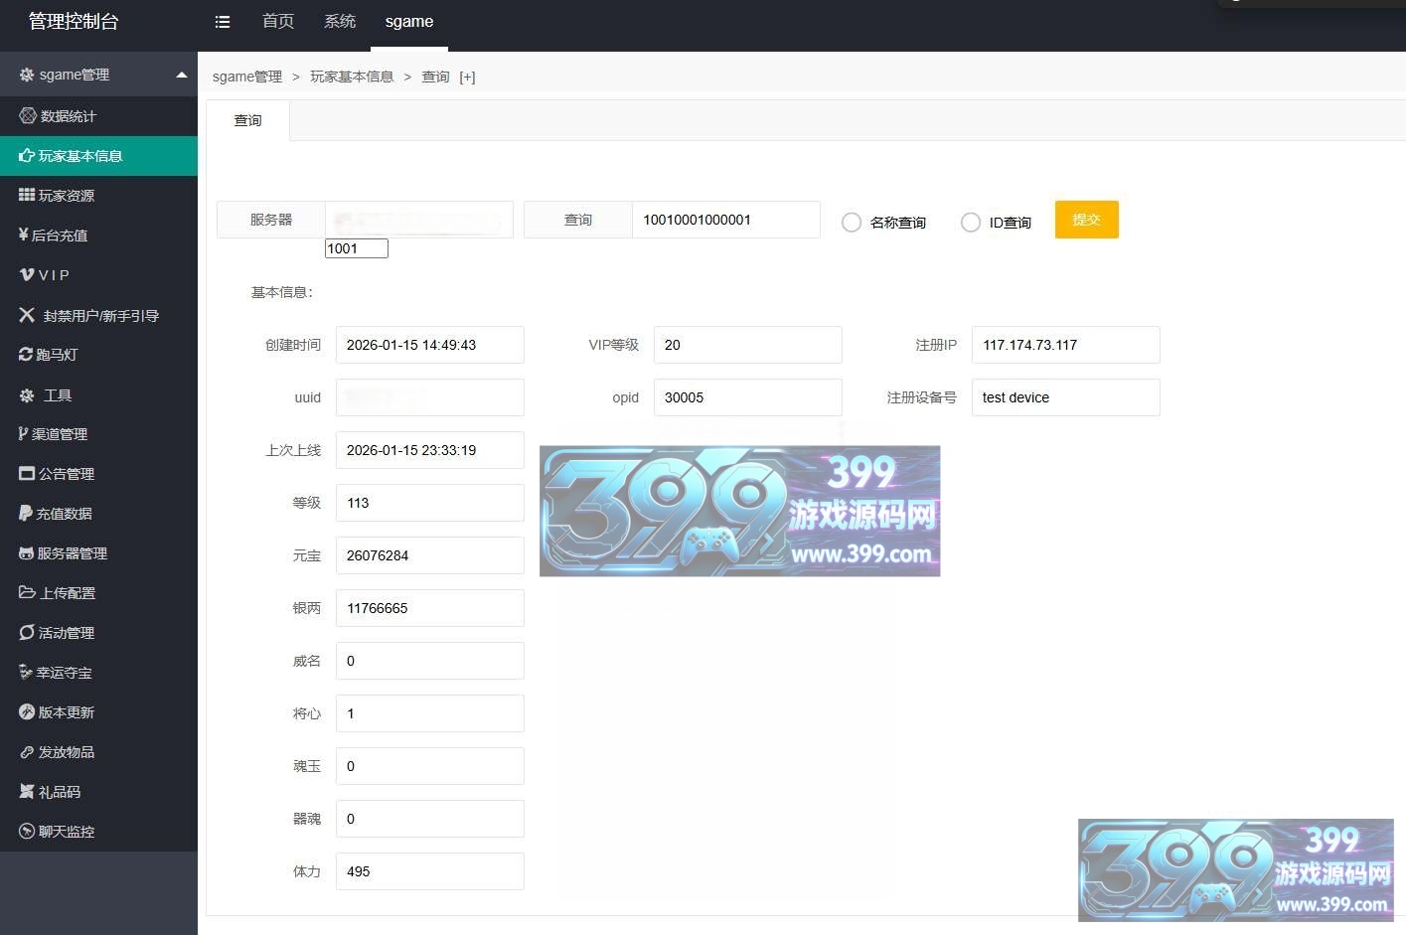
Task: Click the sgame管理 gear icon
Action: point(27,75)
